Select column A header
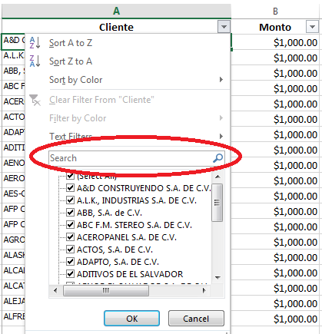This screenshot has width=322, height=334. tap(116, 11)
